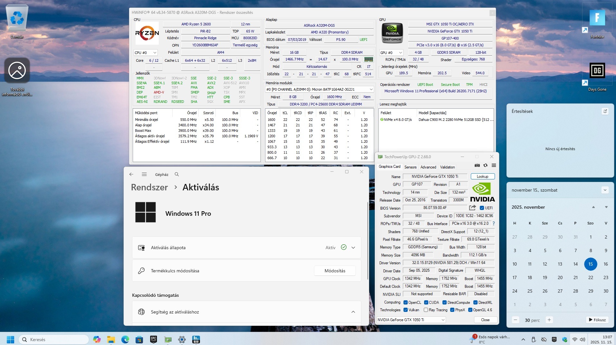Open Epic Games Launcher from the taskbar
The image size is (616, 345).
153,339
